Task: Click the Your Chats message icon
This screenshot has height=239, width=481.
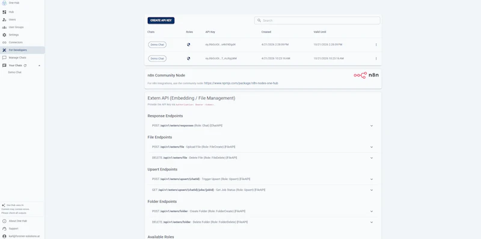Action: pyautogui.click(x=4, y=66)
